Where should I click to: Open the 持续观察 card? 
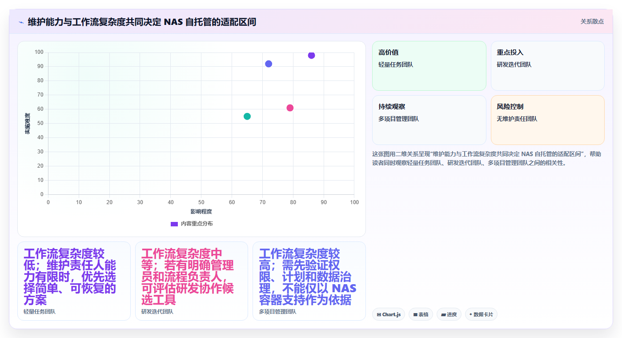(x=429, y=120)
